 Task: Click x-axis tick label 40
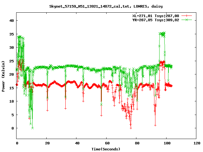click(x=77, y=143)
